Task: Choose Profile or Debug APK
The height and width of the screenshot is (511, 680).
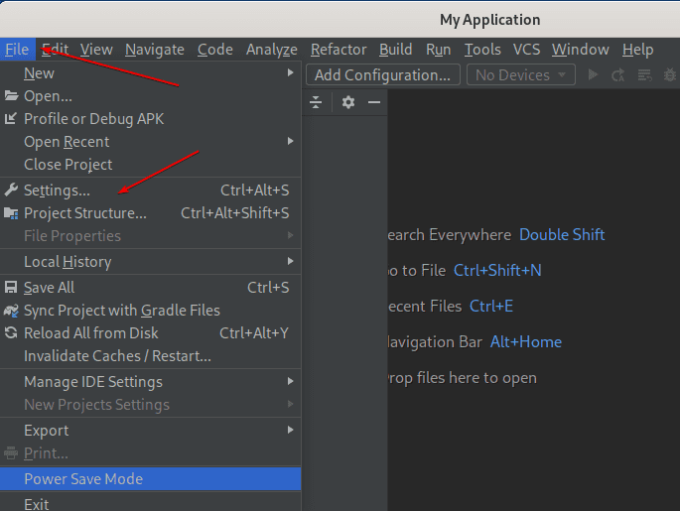Action: (93, 119)
